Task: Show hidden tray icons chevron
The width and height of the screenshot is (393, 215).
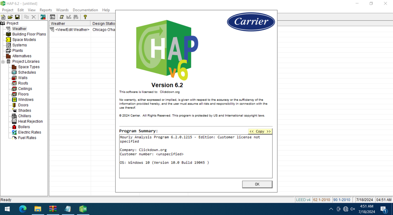Action: (x=331, y=209)
